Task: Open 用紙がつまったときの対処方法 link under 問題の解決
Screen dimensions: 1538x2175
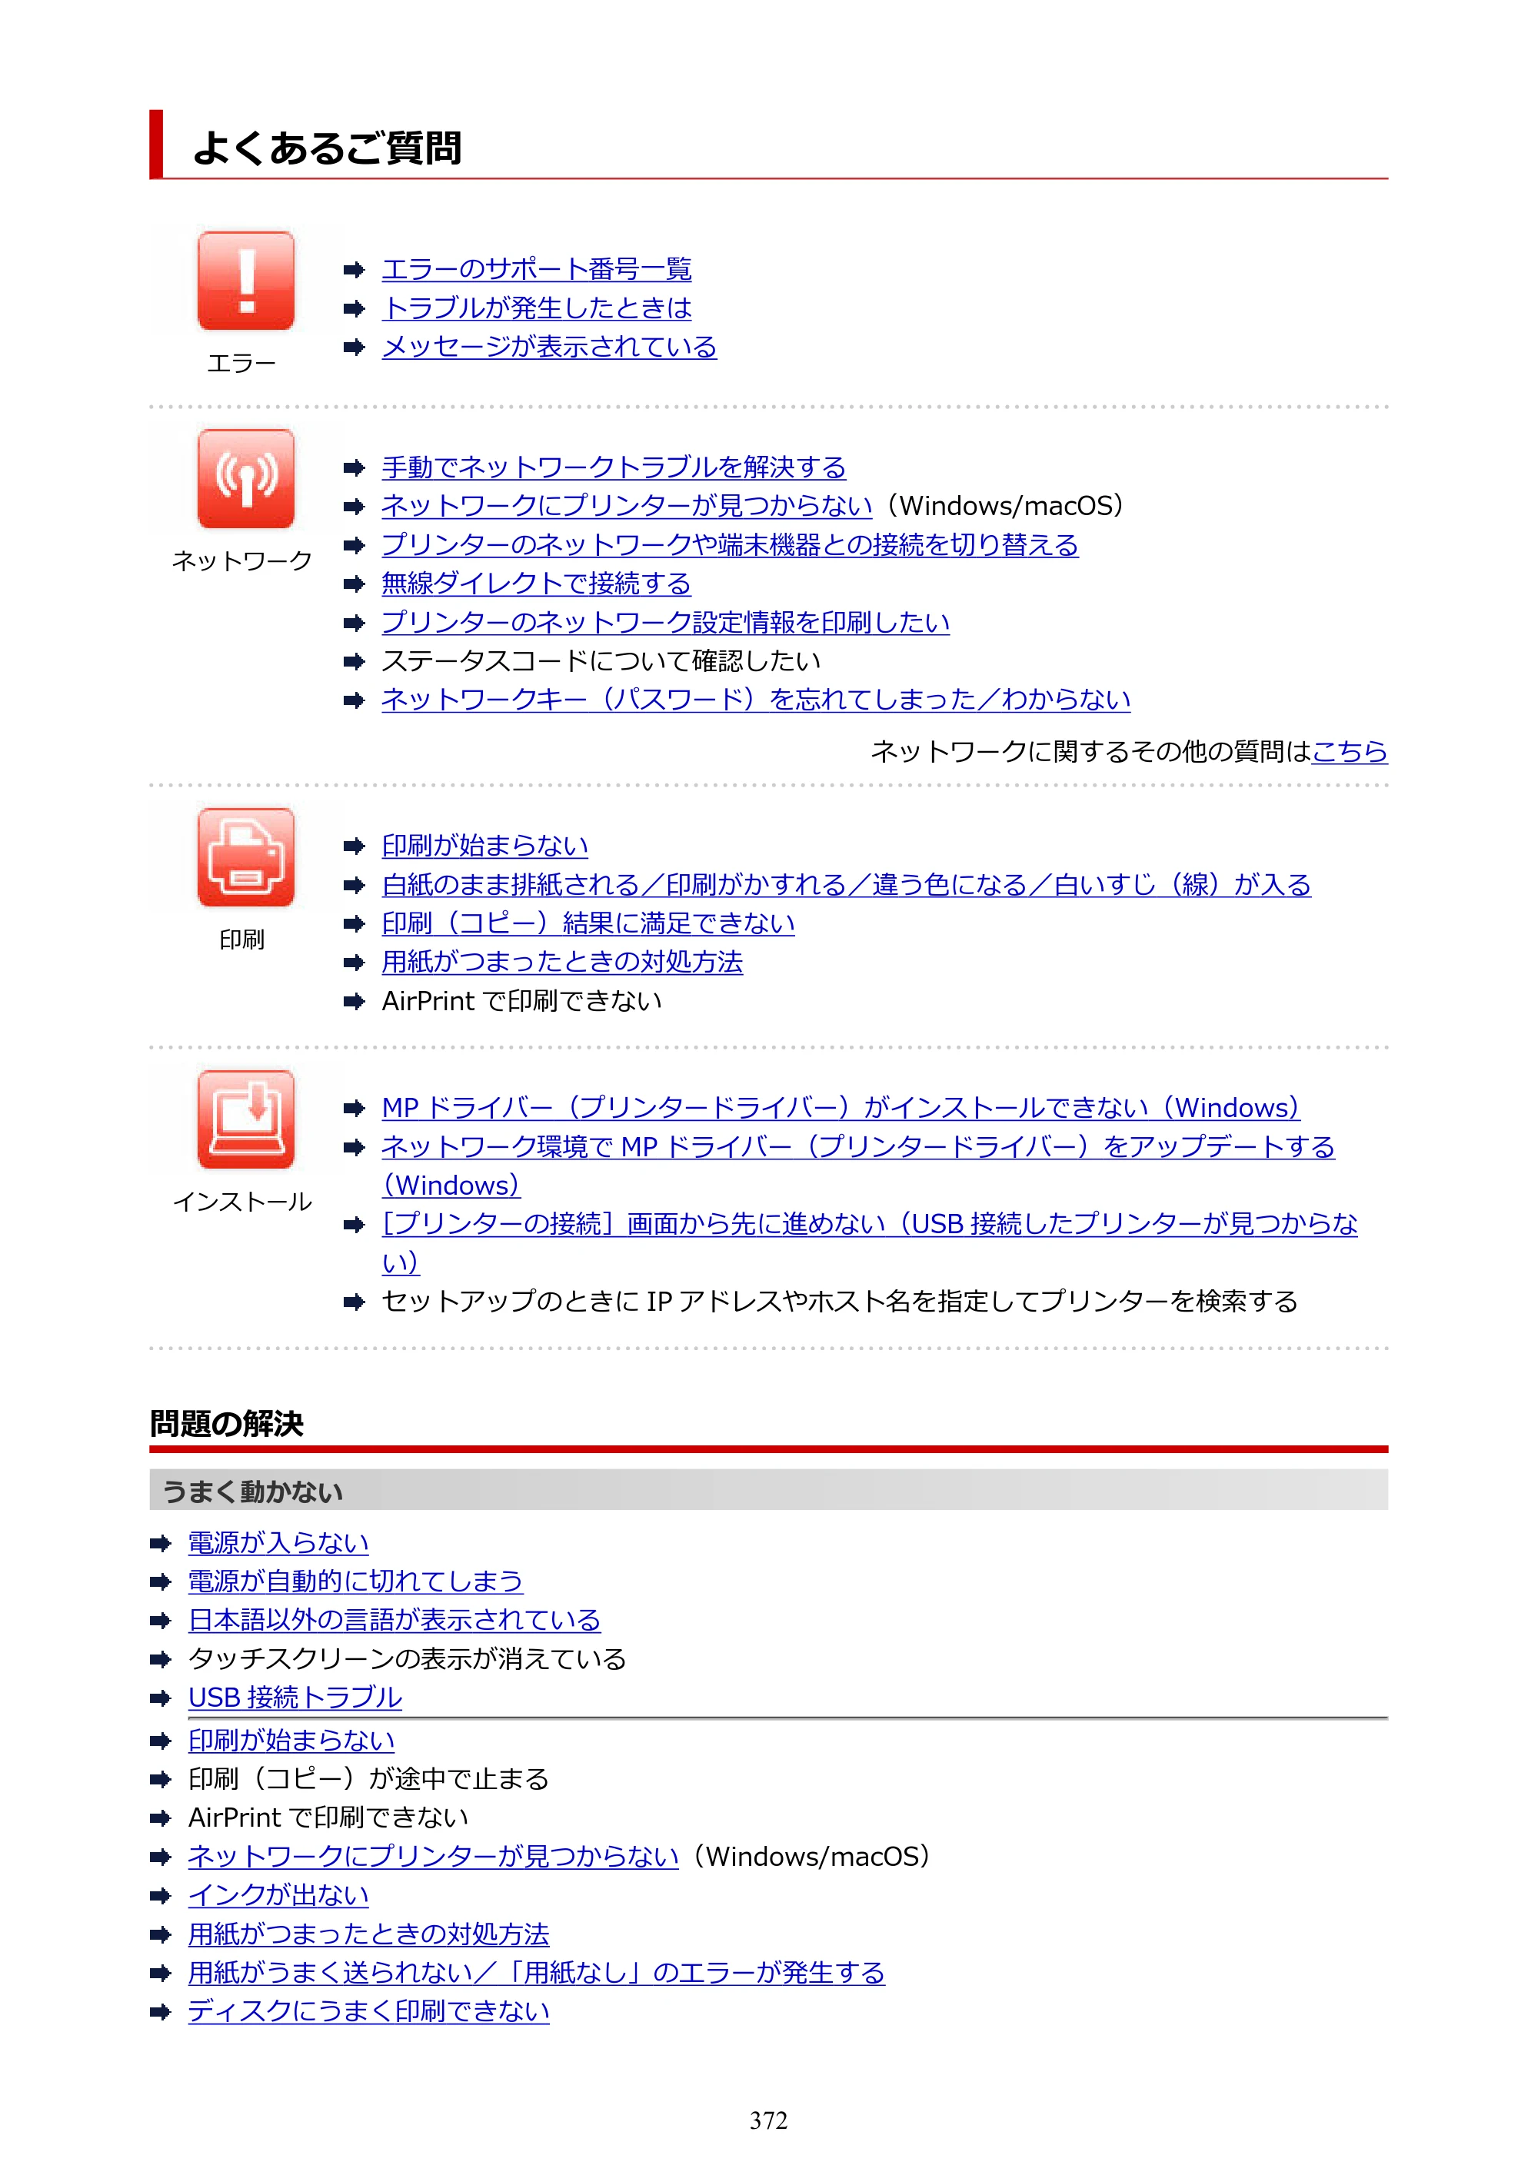Action: click(x=368, y=1934)
